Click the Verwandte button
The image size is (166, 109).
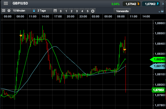click(122, 11)
